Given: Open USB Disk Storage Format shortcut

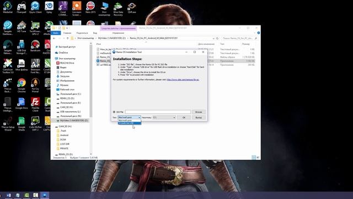Looking at the screenshot, I should [22, 47].
